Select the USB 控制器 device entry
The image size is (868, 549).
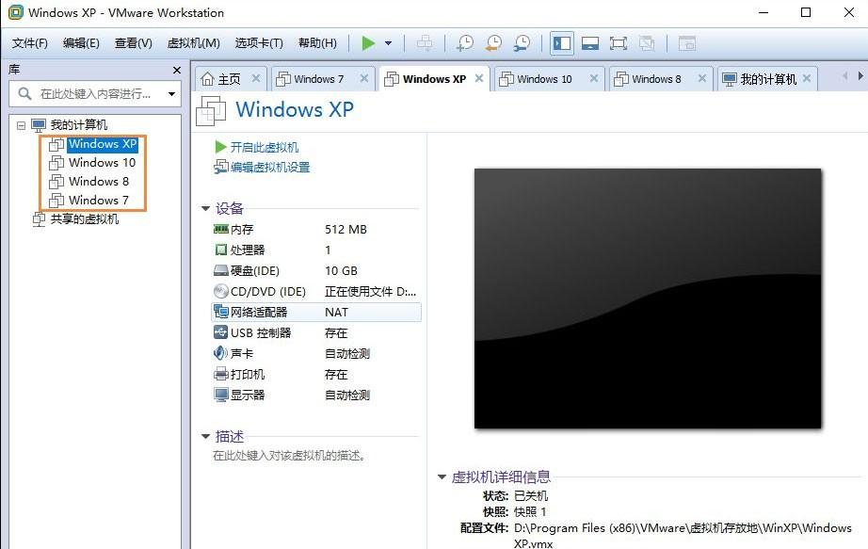[256, 332]
